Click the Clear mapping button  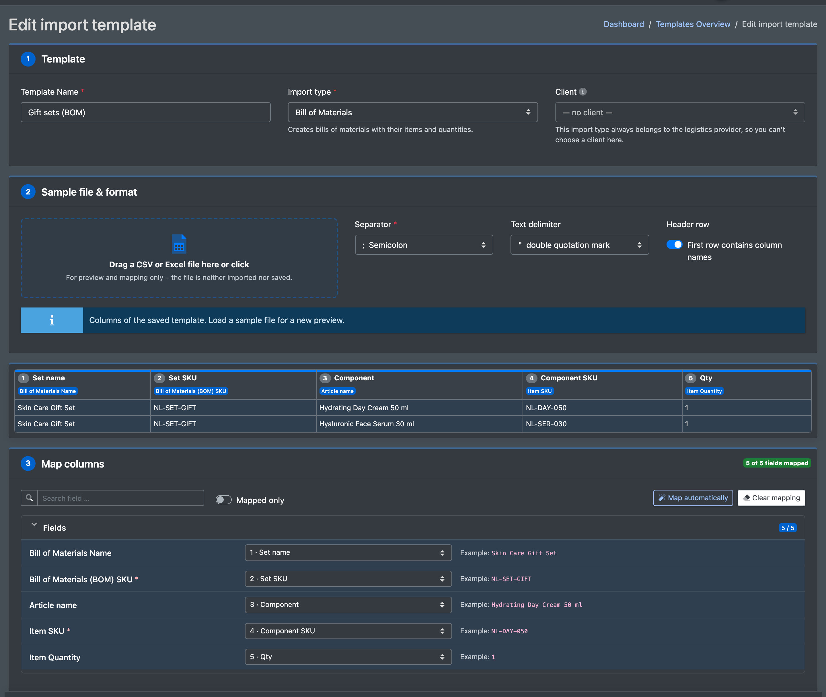click(x=771, y=498)
